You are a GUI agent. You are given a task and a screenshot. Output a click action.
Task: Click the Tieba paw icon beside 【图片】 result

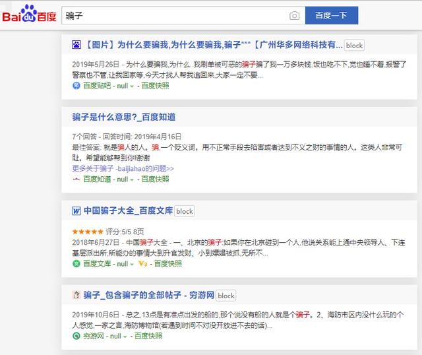76,44
